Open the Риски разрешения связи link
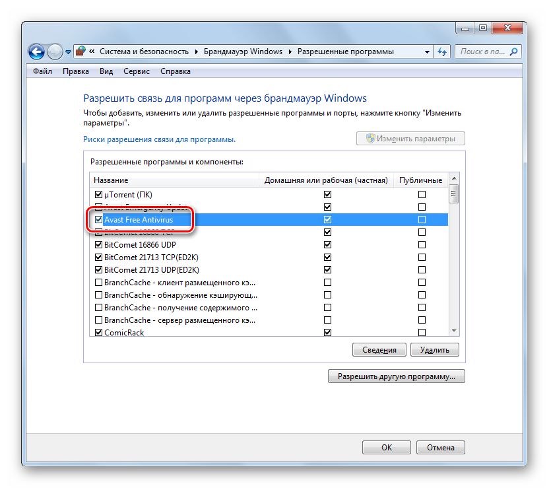Screen dimensions: 549x488 159,139
